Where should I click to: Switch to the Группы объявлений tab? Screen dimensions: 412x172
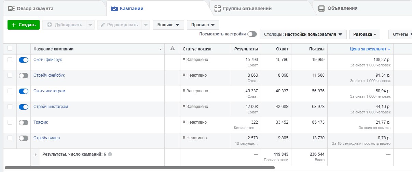(247, 9)
